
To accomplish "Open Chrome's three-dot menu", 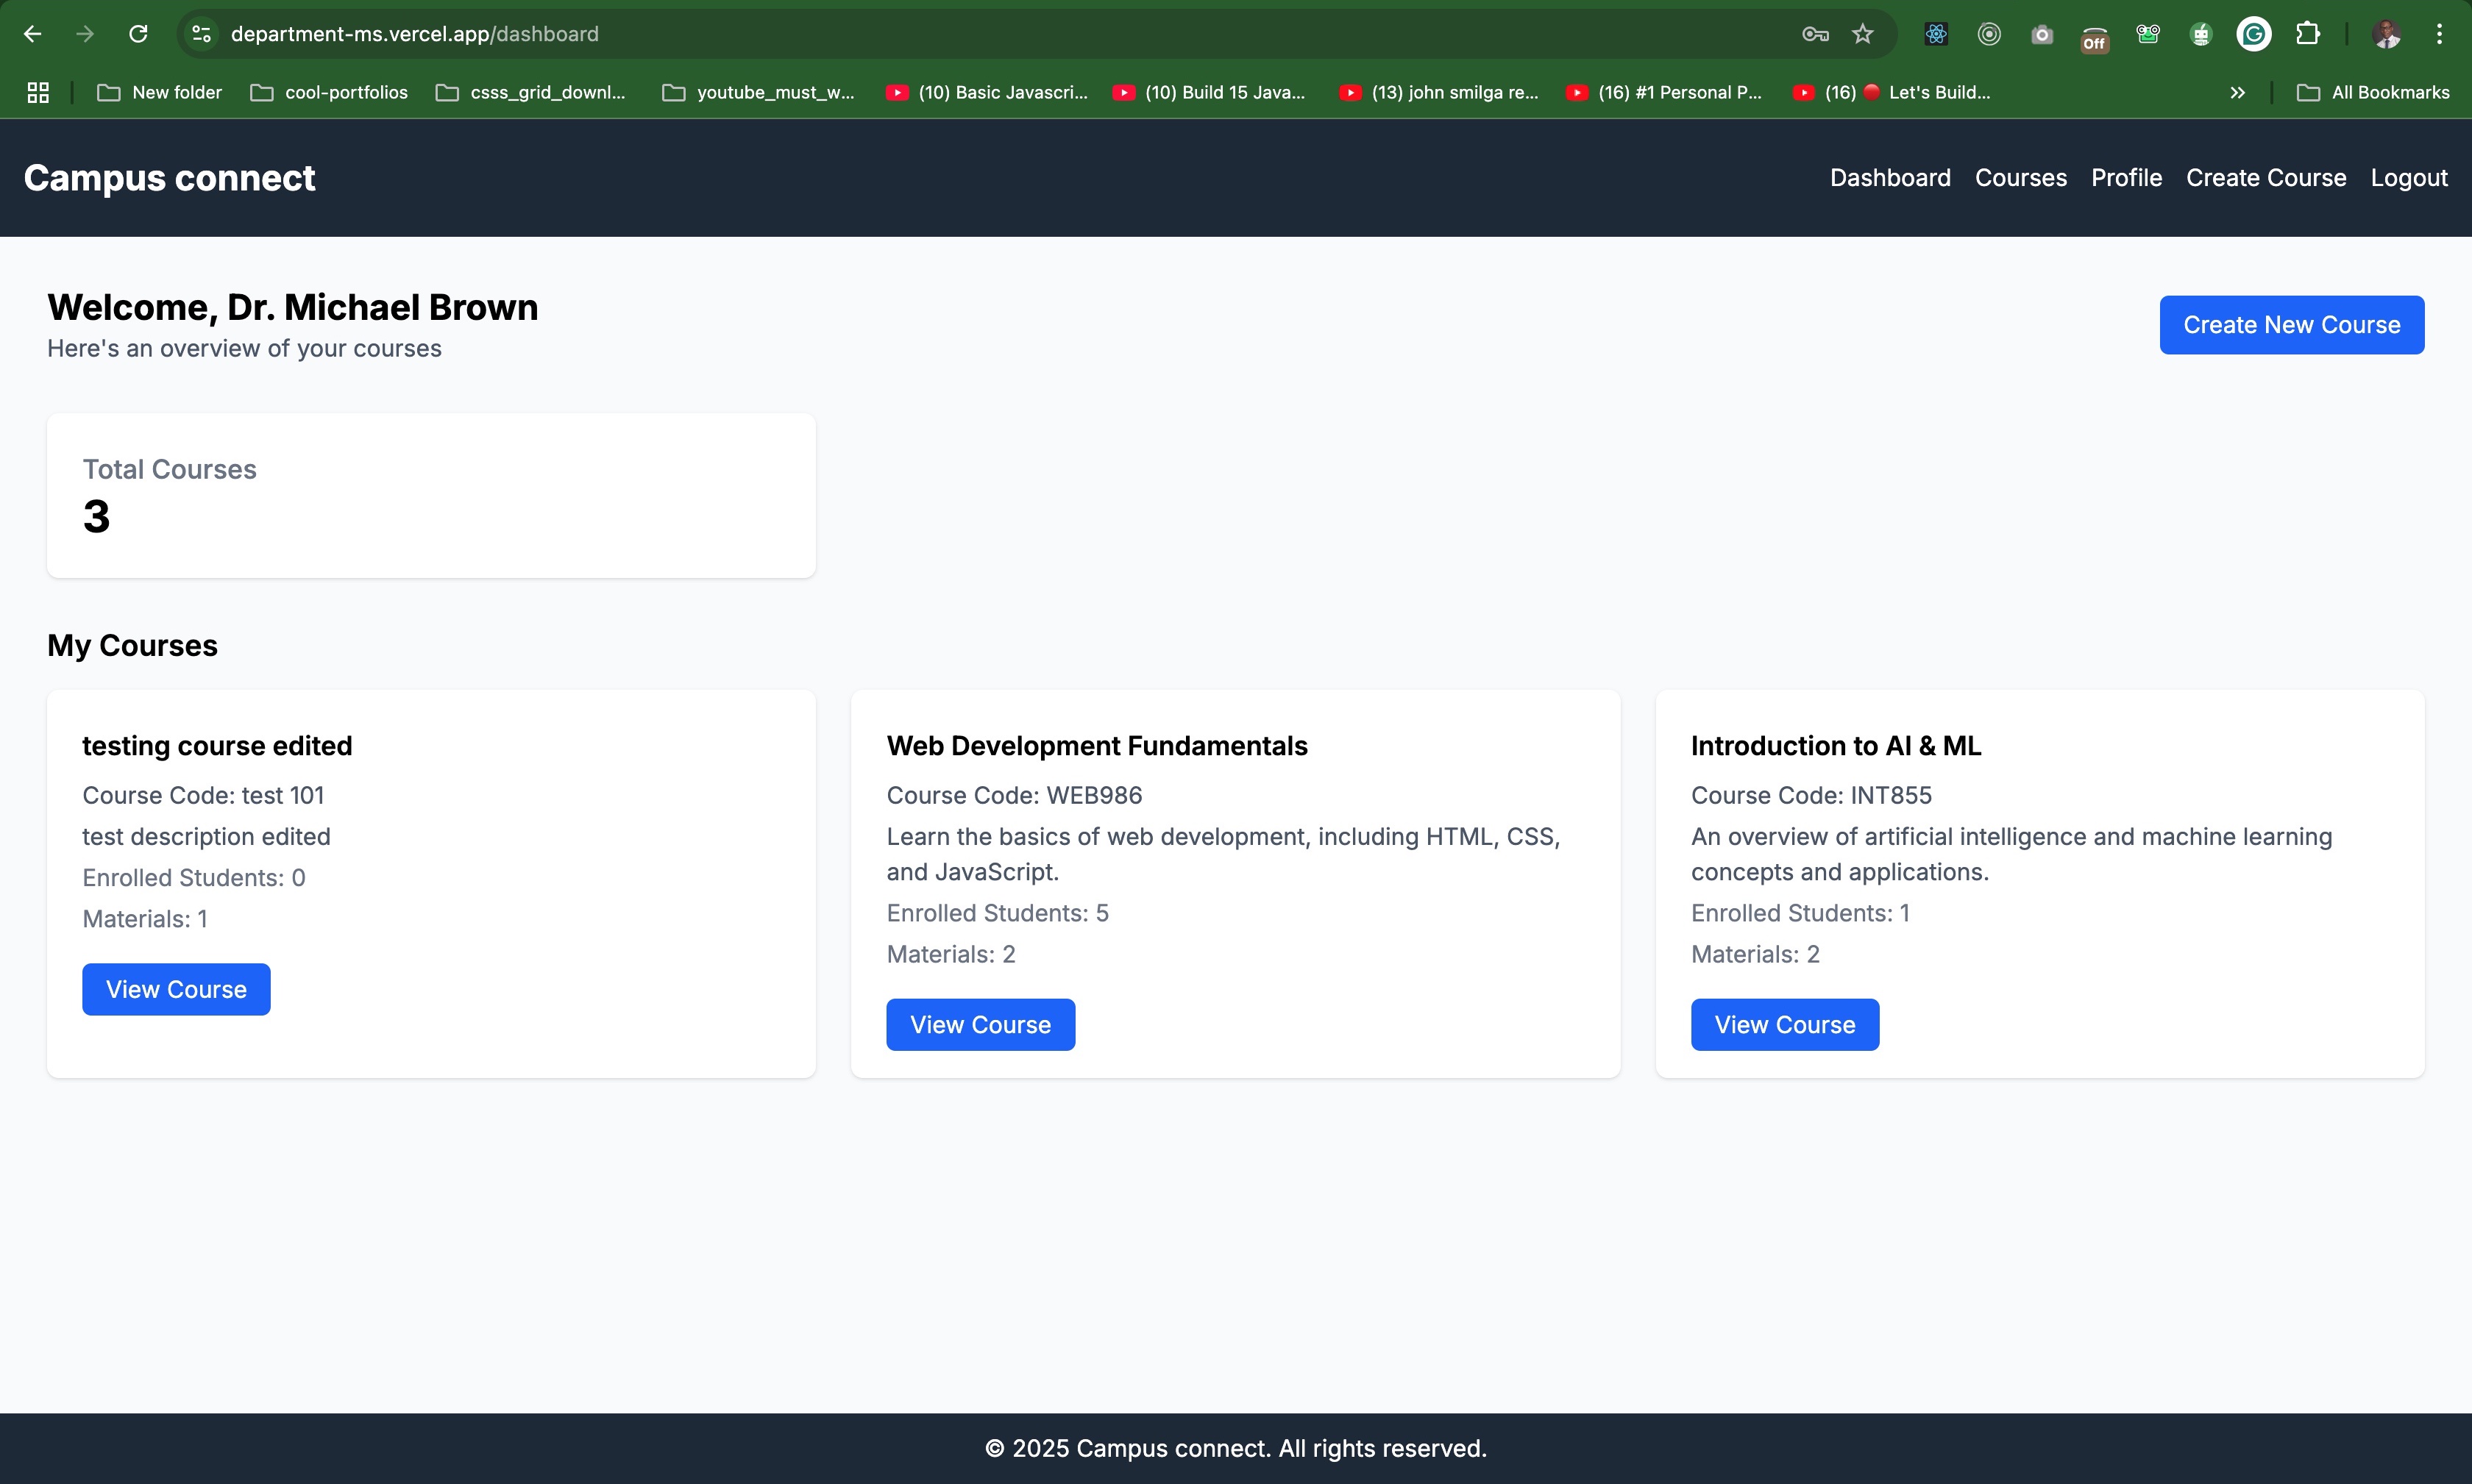I will pyautogui.click(x=2439, y=34).
